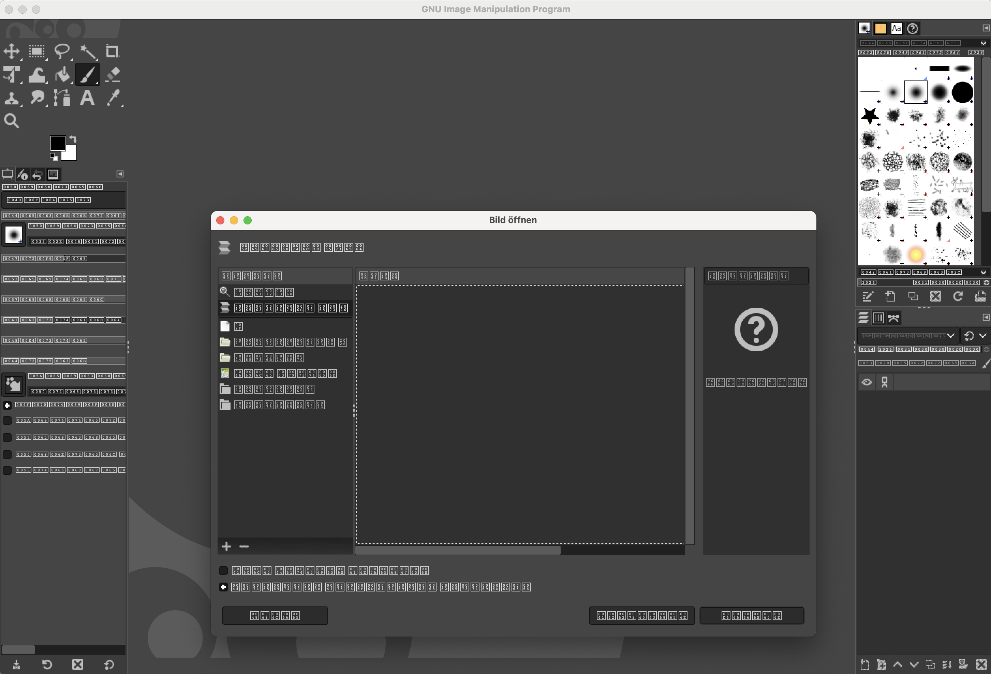Select the Free Select lasso tool

62,52
